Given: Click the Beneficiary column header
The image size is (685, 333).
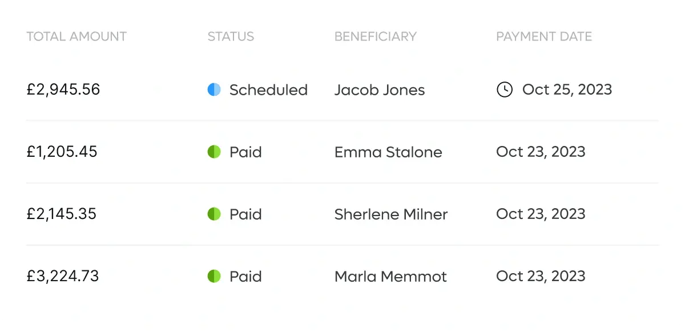Looking at the screenshot, I should tap(376, 36).
